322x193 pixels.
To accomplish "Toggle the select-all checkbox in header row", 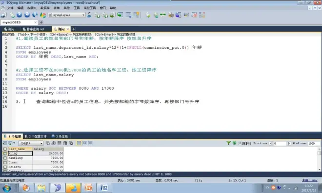I will (x=5, y=149).
